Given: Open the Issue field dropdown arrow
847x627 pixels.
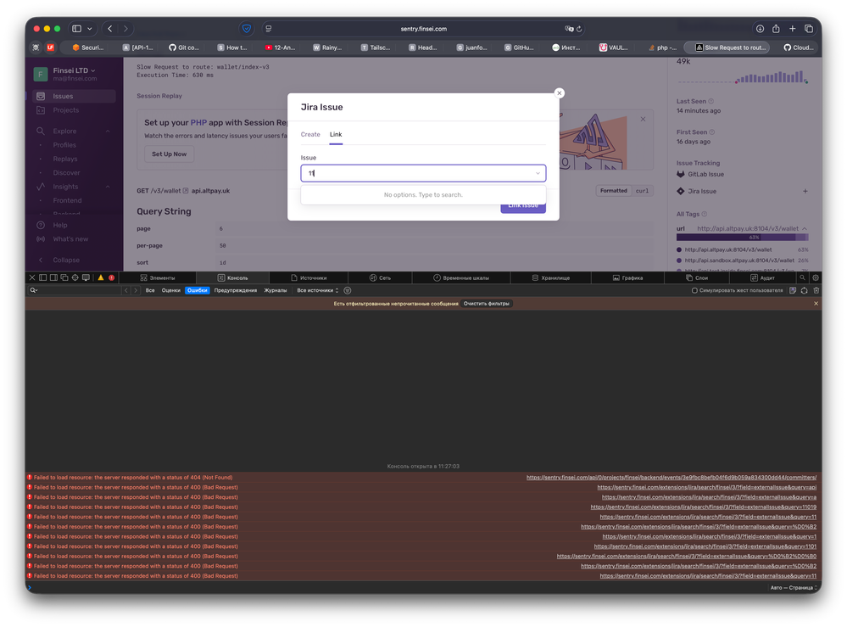Looking at the screenshot, I should click(x=538, y=173).
